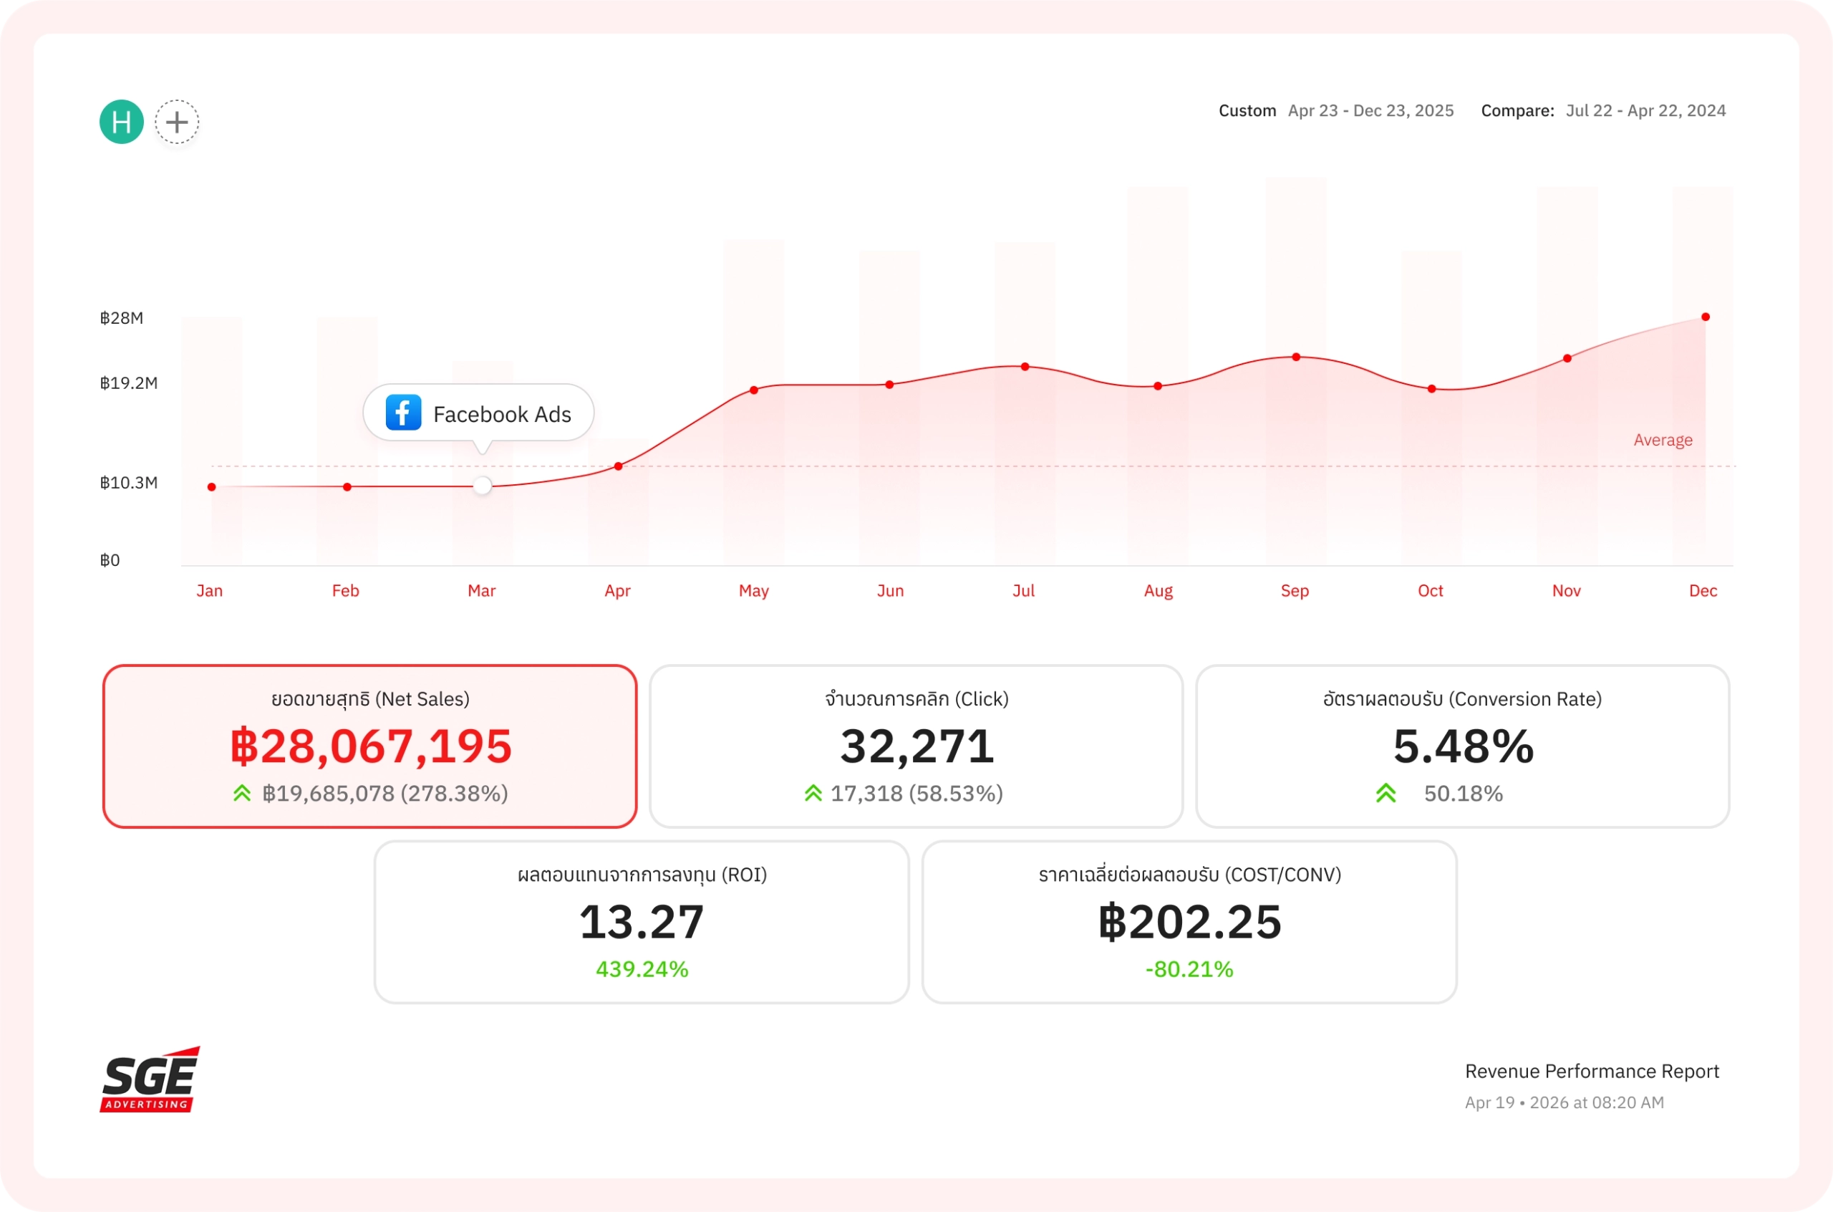1833x1212 pixels.
Task: Click the white March marker handle on line
Action: (x=482, y=486)
